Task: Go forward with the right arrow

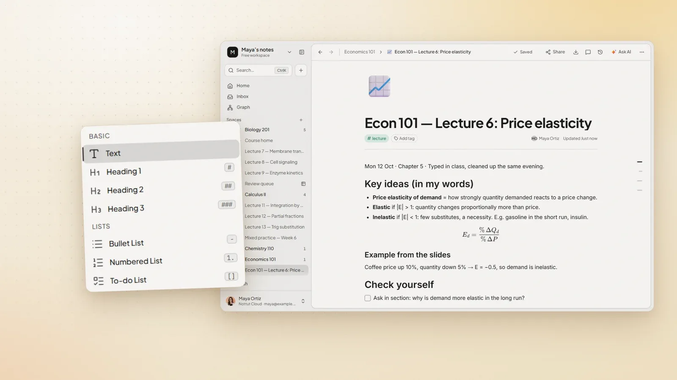Action: click(331, 52)
